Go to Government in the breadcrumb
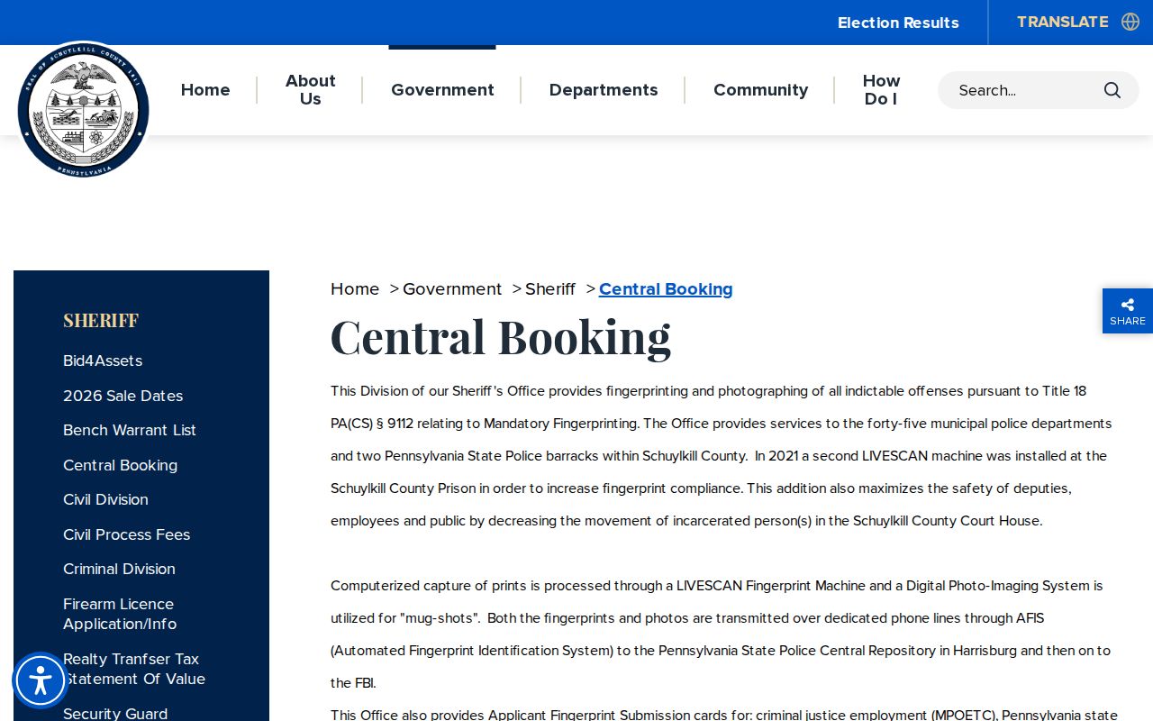 click(x=452, y=289)
